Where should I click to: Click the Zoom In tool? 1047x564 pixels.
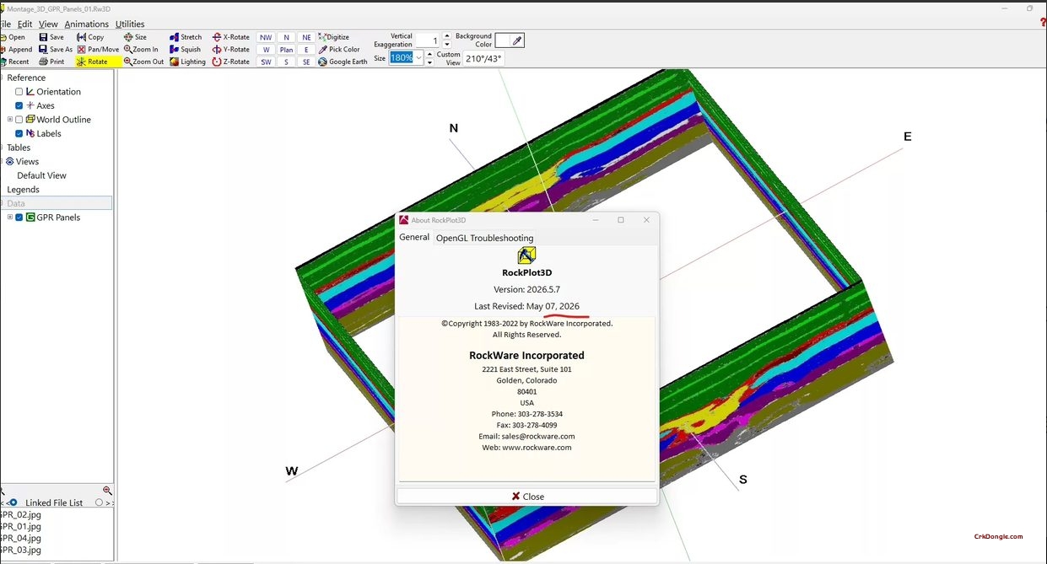coord(141,50)
